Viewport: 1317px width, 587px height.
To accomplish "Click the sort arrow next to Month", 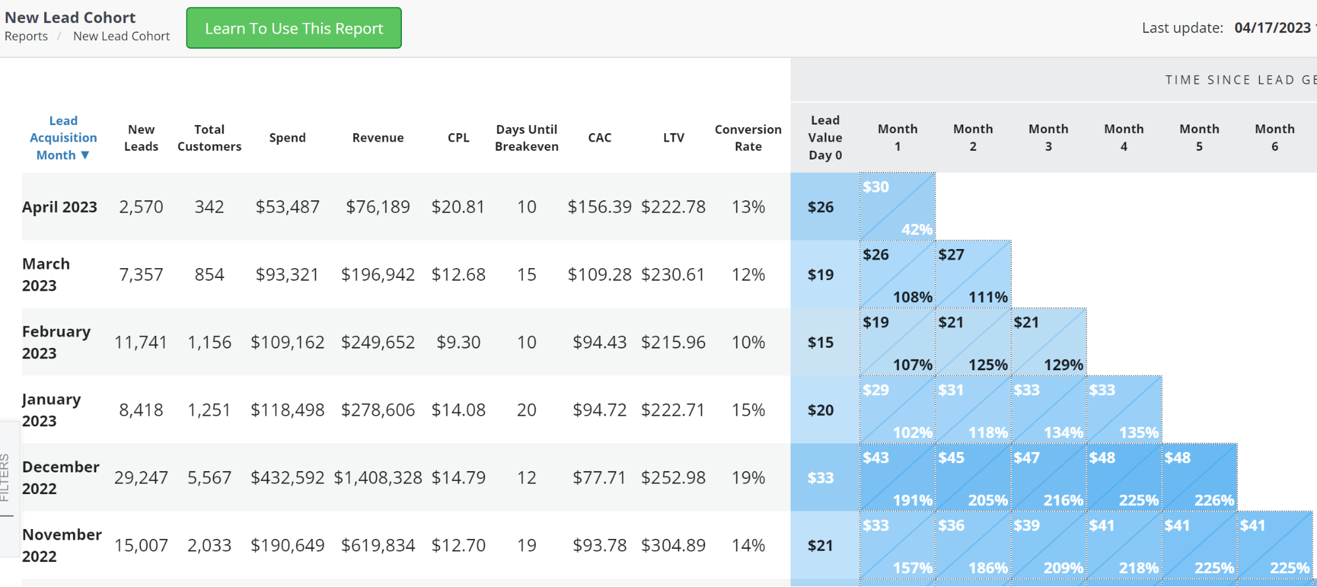I will coord(85,155).
